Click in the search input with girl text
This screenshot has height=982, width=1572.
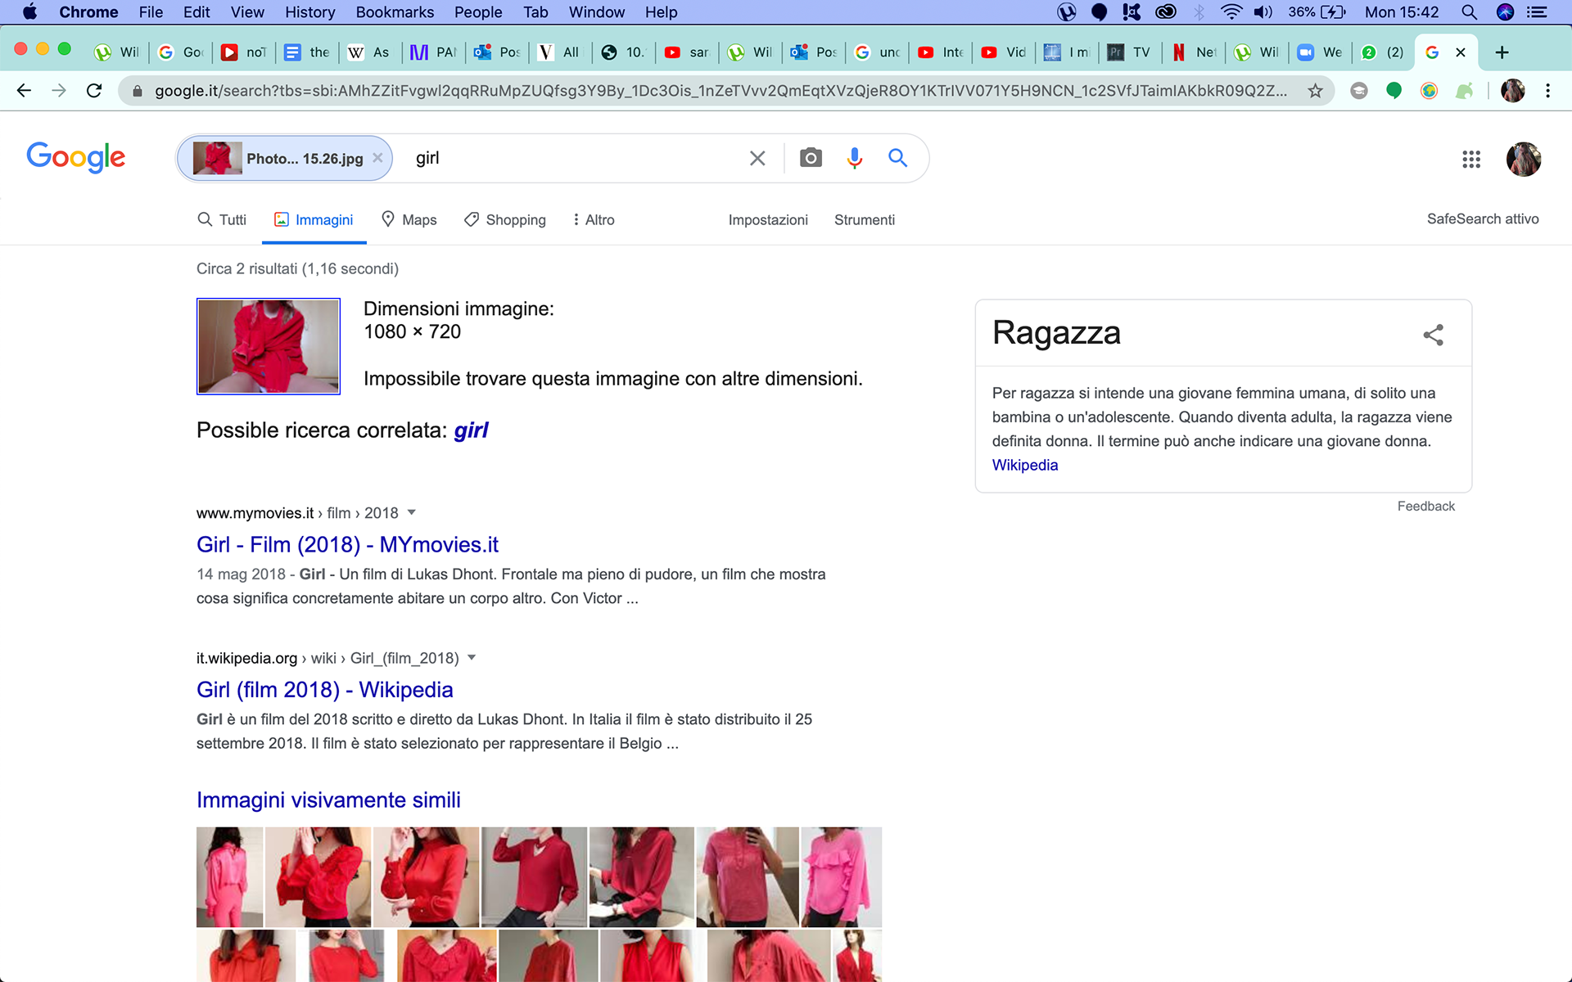click(x=573, y=158)
